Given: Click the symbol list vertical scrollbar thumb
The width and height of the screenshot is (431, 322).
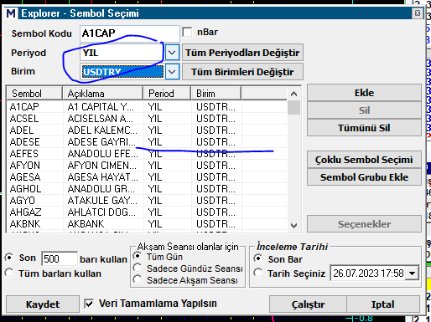Looking at the screenshot, I should [x=293, y=107].
